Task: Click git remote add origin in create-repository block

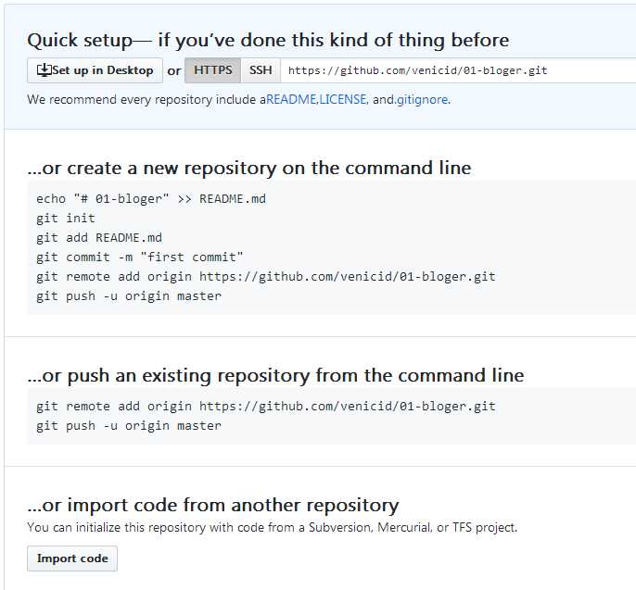Action: point(266,277)
